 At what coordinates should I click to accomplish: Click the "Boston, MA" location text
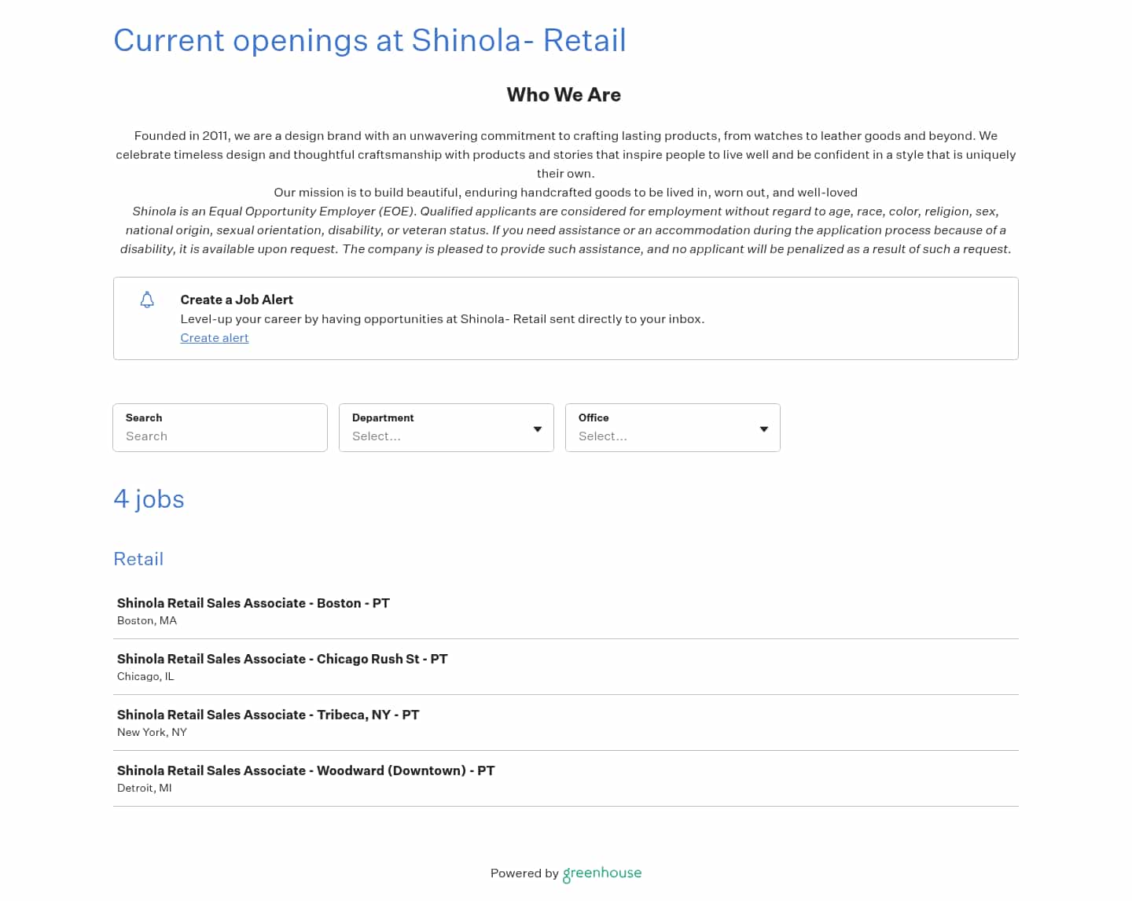point(147,620)
